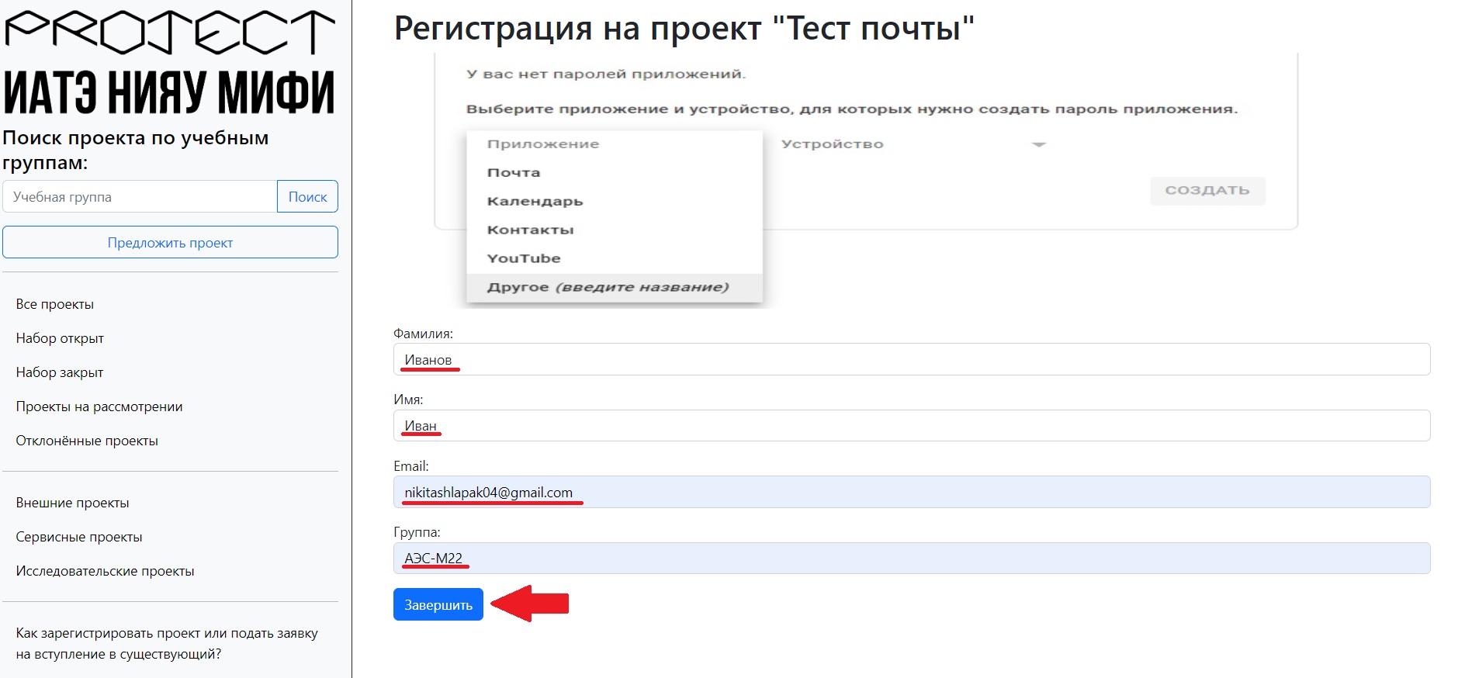The width and height of the screenshot is (1458, 678).
Task: Click the Фамилия input field
Action: point(912,359)
